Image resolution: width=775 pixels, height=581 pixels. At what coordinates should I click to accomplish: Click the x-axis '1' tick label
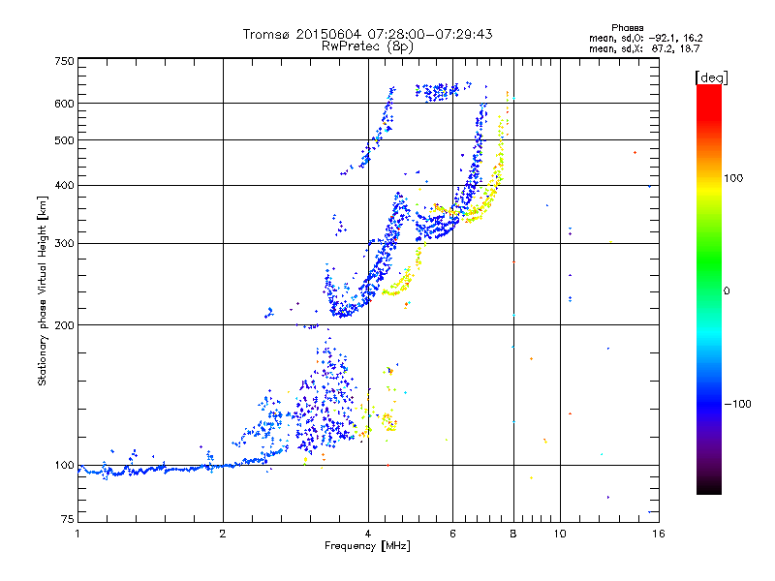(x=77, y=534)
